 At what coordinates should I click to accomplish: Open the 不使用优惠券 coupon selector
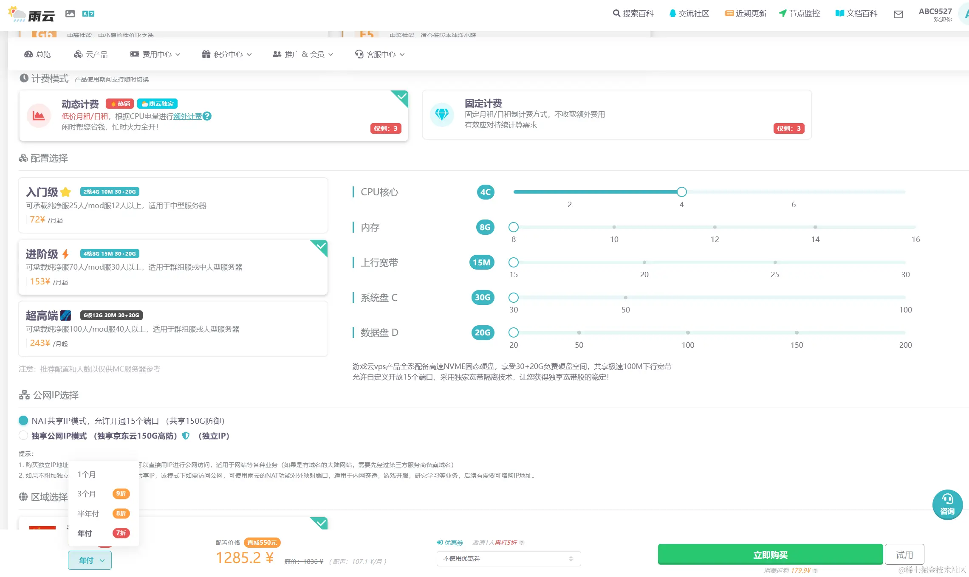508,558
